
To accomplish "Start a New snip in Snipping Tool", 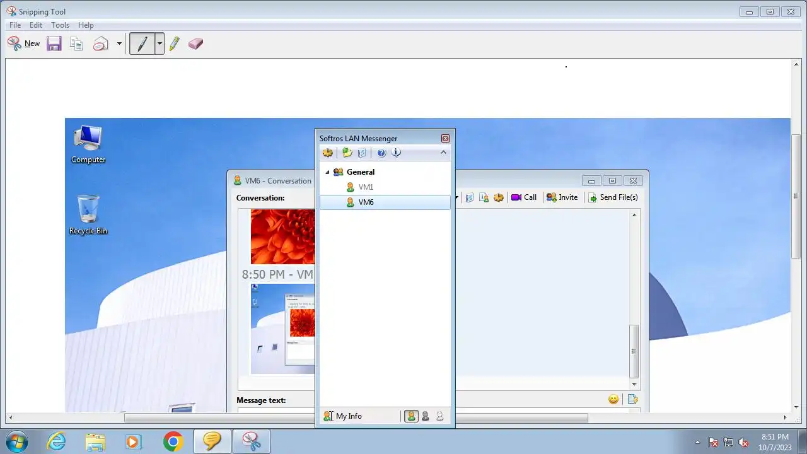I will coord(23,44).
